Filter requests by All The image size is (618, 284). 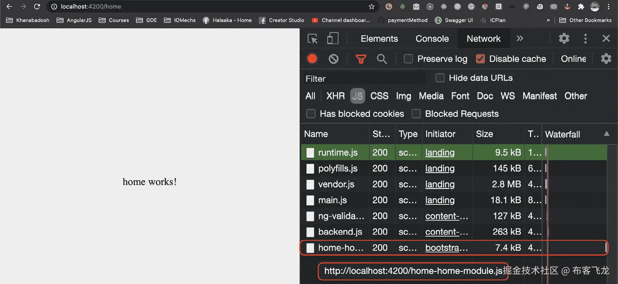(310, 96)
